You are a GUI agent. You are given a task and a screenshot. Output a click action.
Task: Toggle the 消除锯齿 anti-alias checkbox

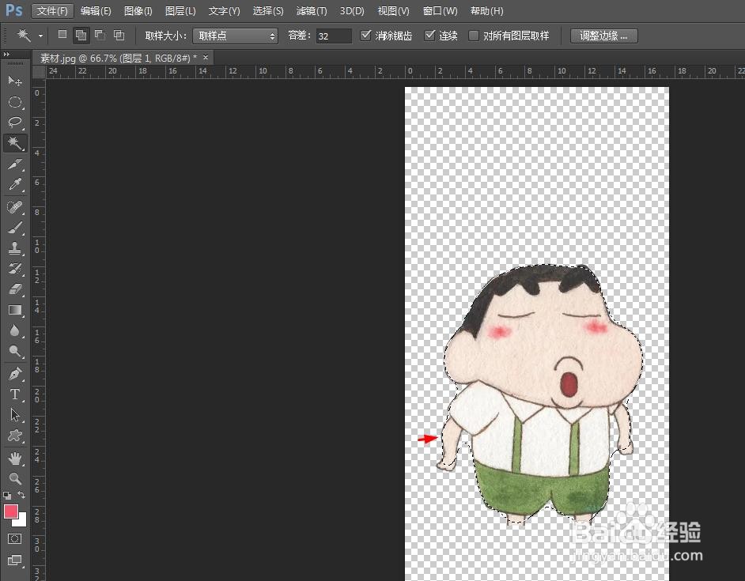click(x=365, y=35)
